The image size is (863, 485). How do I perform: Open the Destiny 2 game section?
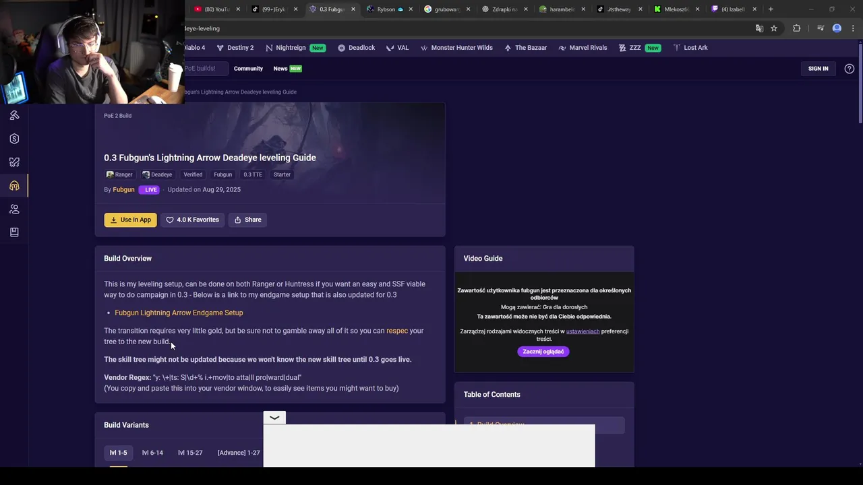[235, 48]
